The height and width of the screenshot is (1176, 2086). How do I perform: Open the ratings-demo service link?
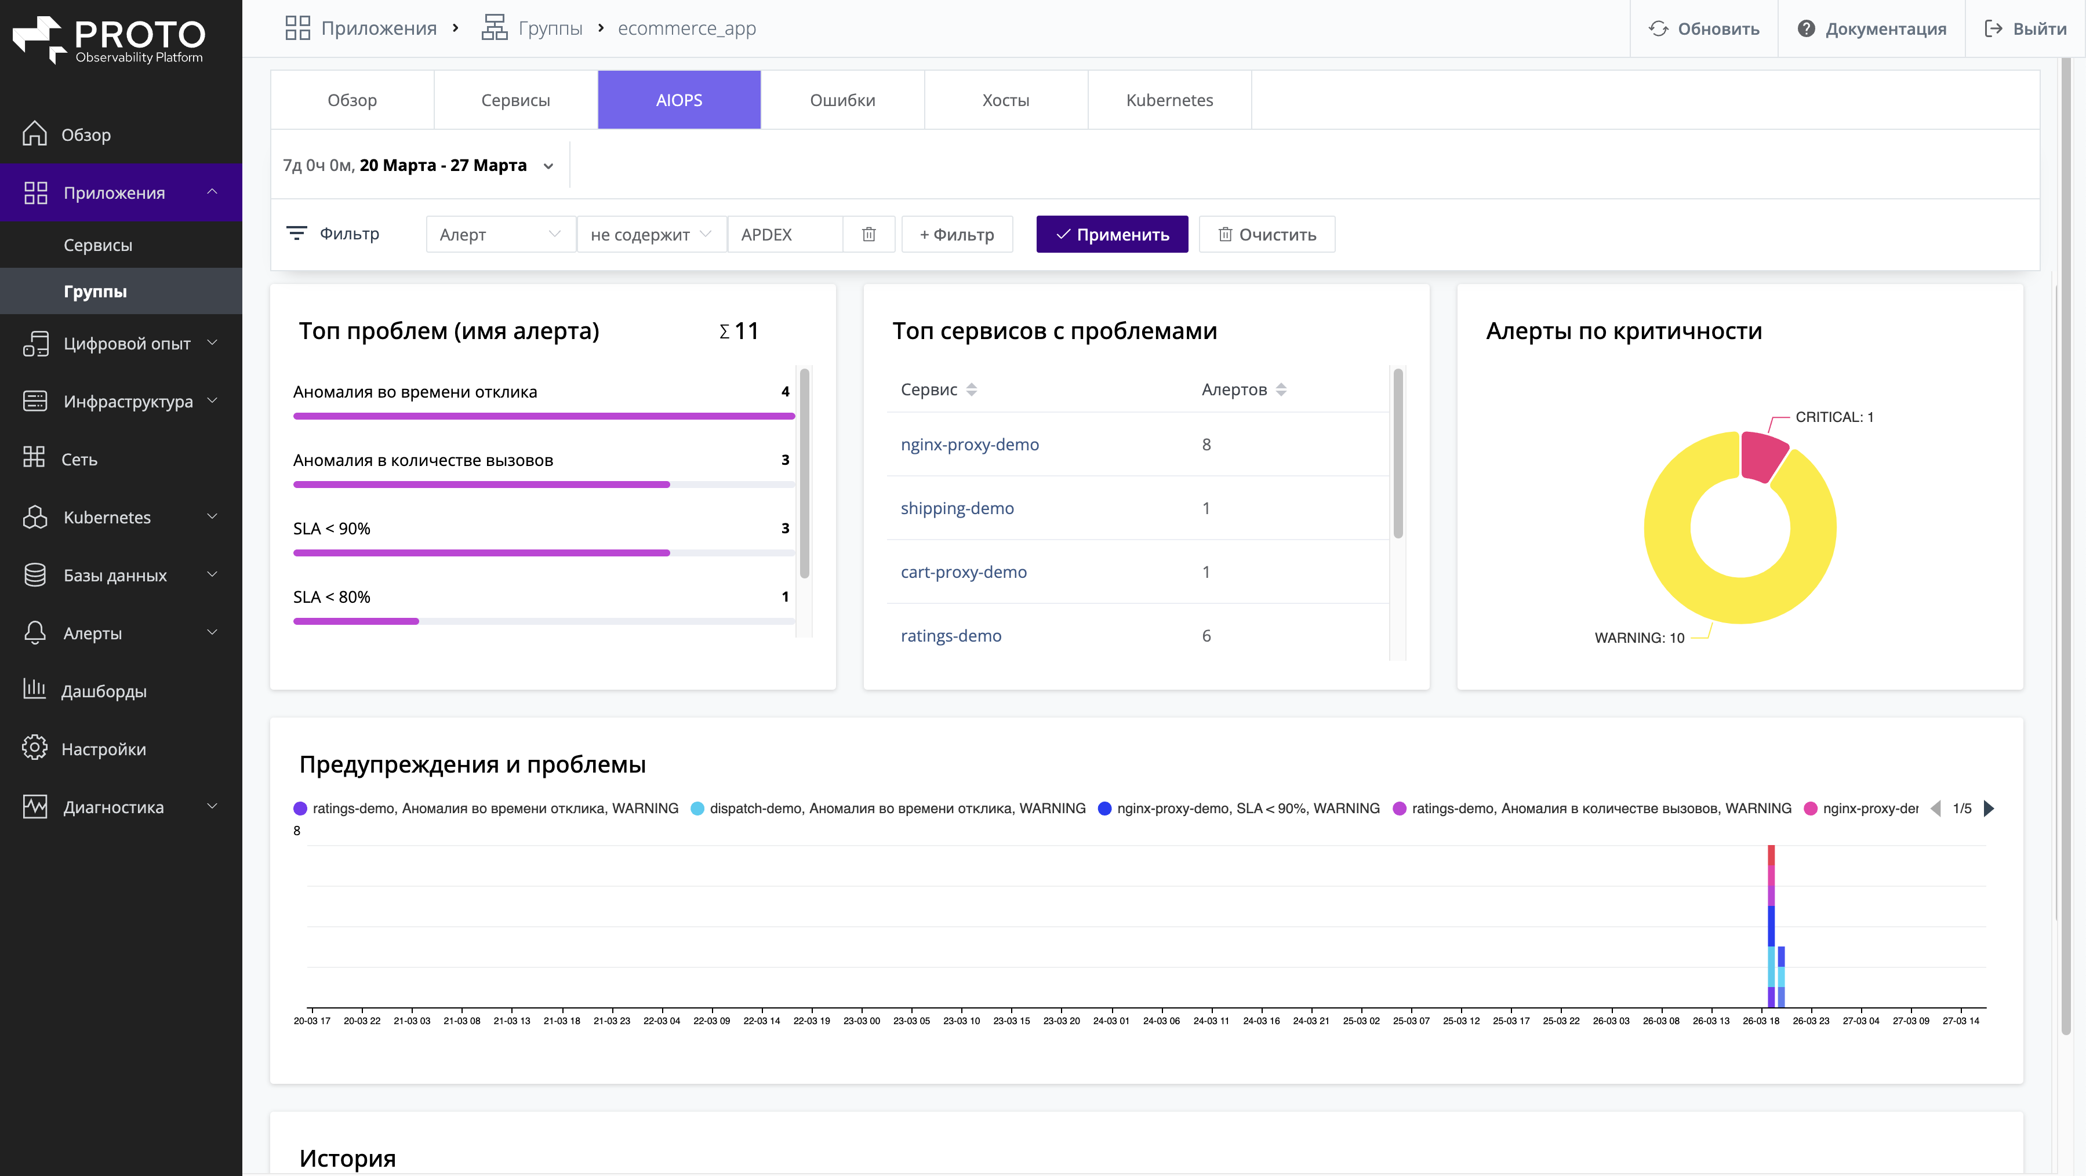pyautogui.click(x=951, y=635)
